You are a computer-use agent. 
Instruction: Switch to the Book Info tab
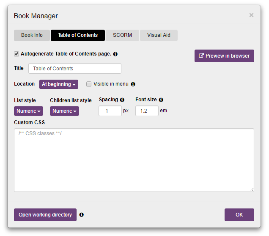pos(32,35)
